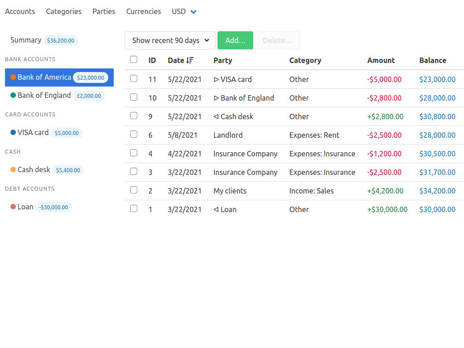Image resolution: width=464 pixels, height=348 pixels.
Task: Click the red dot beside Loan
Action: [13, 207]
